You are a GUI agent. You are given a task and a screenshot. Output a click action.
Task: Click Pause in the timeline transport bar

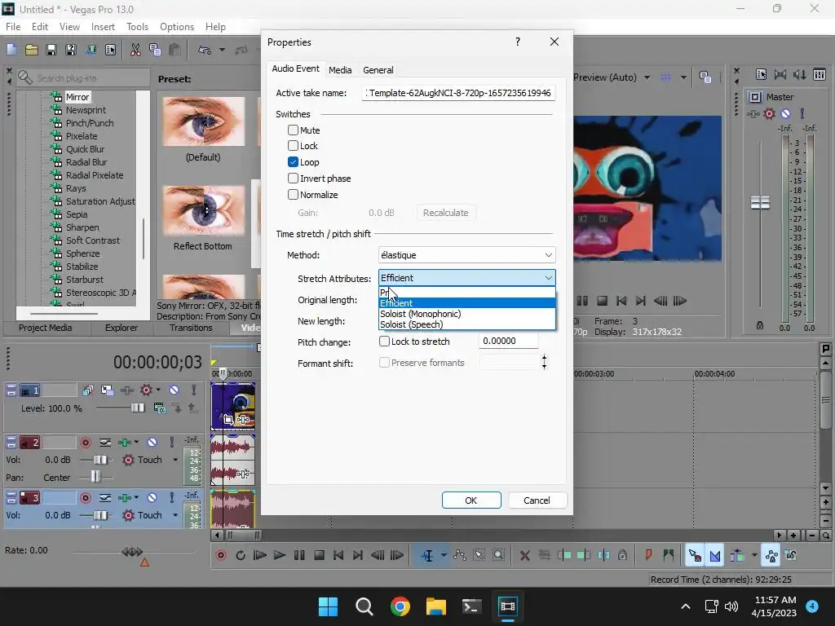pos(299,556)
